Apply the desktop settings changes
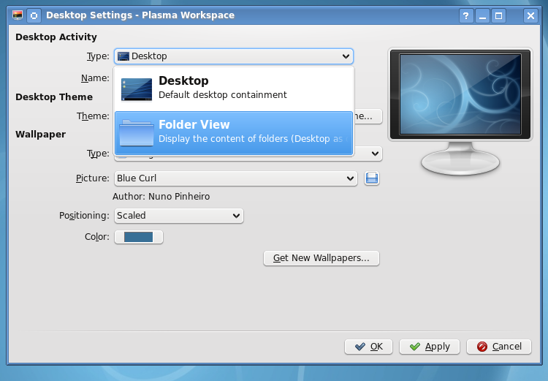The height and width of the screenshot is (381, 548). click(x=430, y=347)
